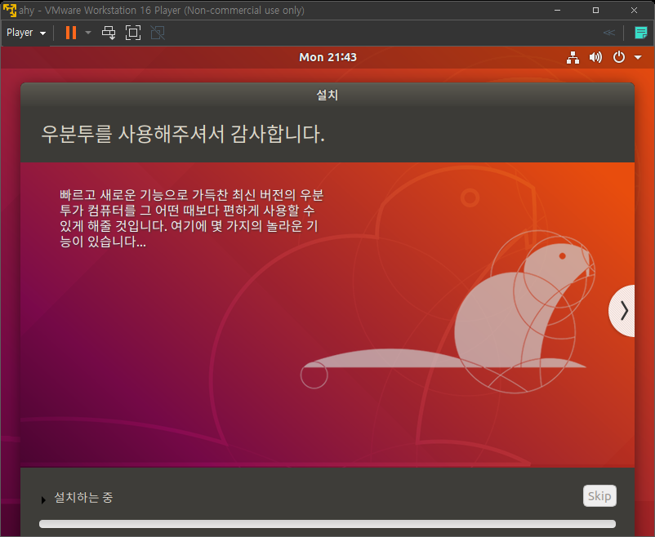
Task: Open the Player menu
Action: [26, 33]
